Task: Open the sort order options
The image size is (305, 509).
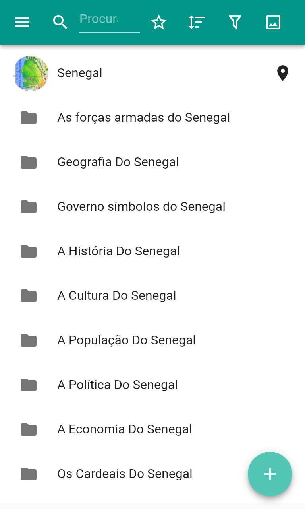Action: tap(197, 22)
